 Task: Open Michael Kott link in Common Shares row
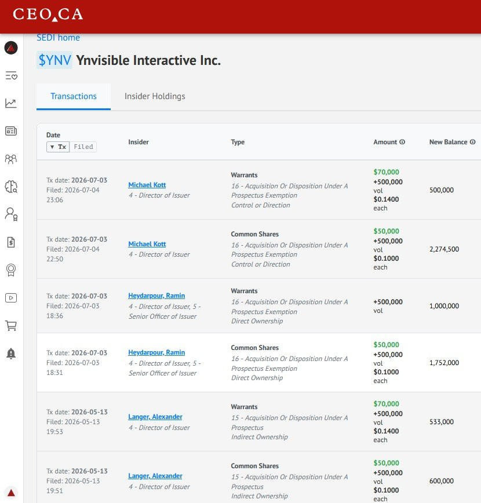click(147, 244)
